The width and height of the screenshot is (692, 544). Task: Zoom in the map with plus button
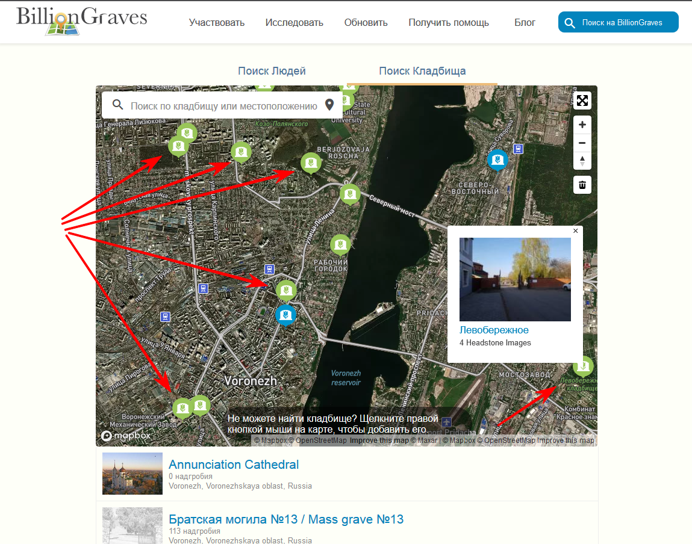[582, 125]
